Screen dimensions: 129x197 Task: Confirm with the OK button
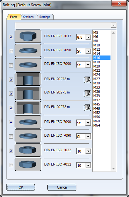[x=21, y=187]
